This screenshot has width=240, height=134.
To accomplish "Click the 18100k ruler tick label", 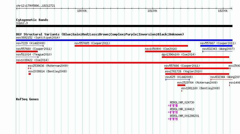I will tap(152, 11).
